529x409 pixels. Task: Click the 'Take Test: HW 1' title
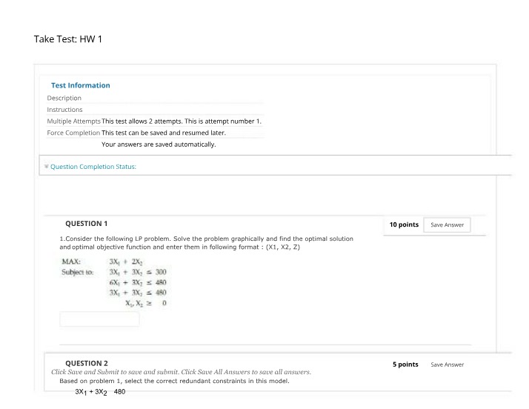68,39
